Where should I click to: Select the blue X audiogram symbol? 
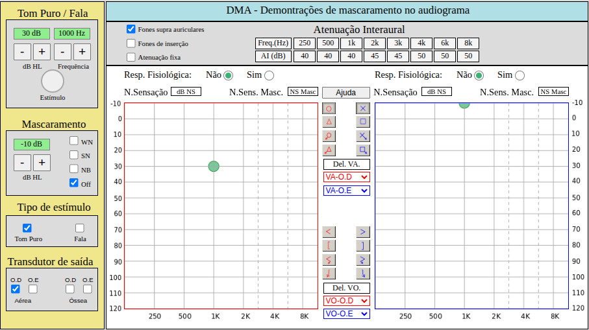tap(363, 108)
